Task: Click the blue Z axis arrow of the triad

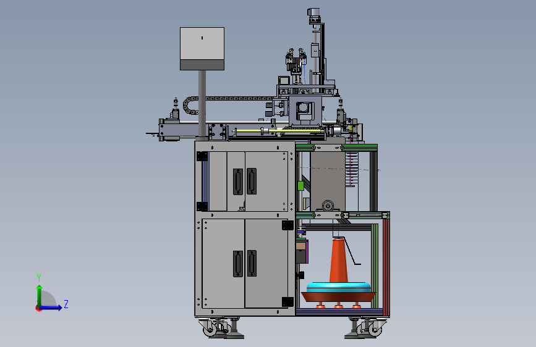Action: pos(51,307)
